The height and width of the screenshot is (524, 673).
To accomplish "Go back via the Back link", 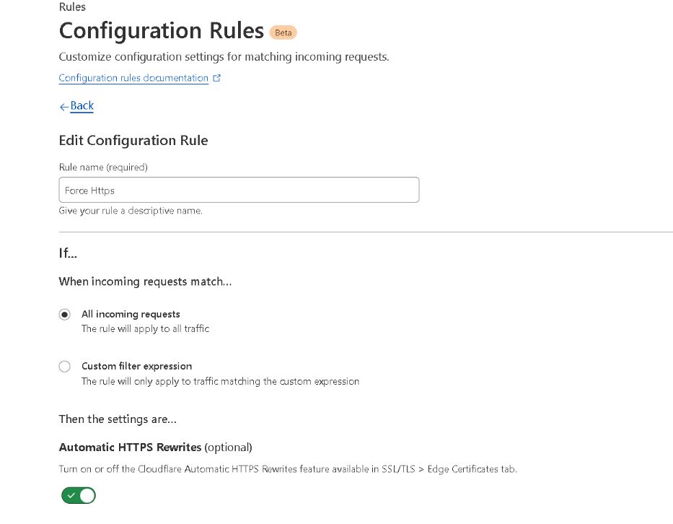I will point(82,105).
